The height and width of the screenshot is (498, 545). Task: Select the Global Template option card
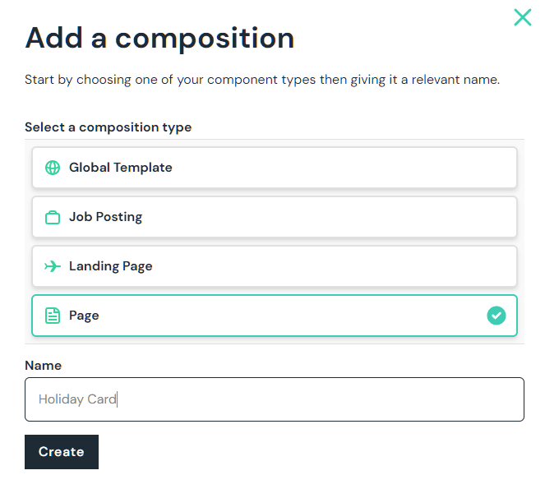click(x=274, y=168)
